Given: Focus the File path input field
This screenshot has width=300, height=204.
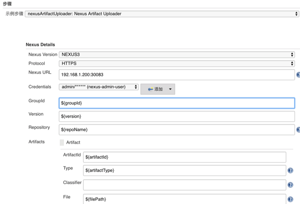Looking at the screenshot, I should click(x=185, y=199).
